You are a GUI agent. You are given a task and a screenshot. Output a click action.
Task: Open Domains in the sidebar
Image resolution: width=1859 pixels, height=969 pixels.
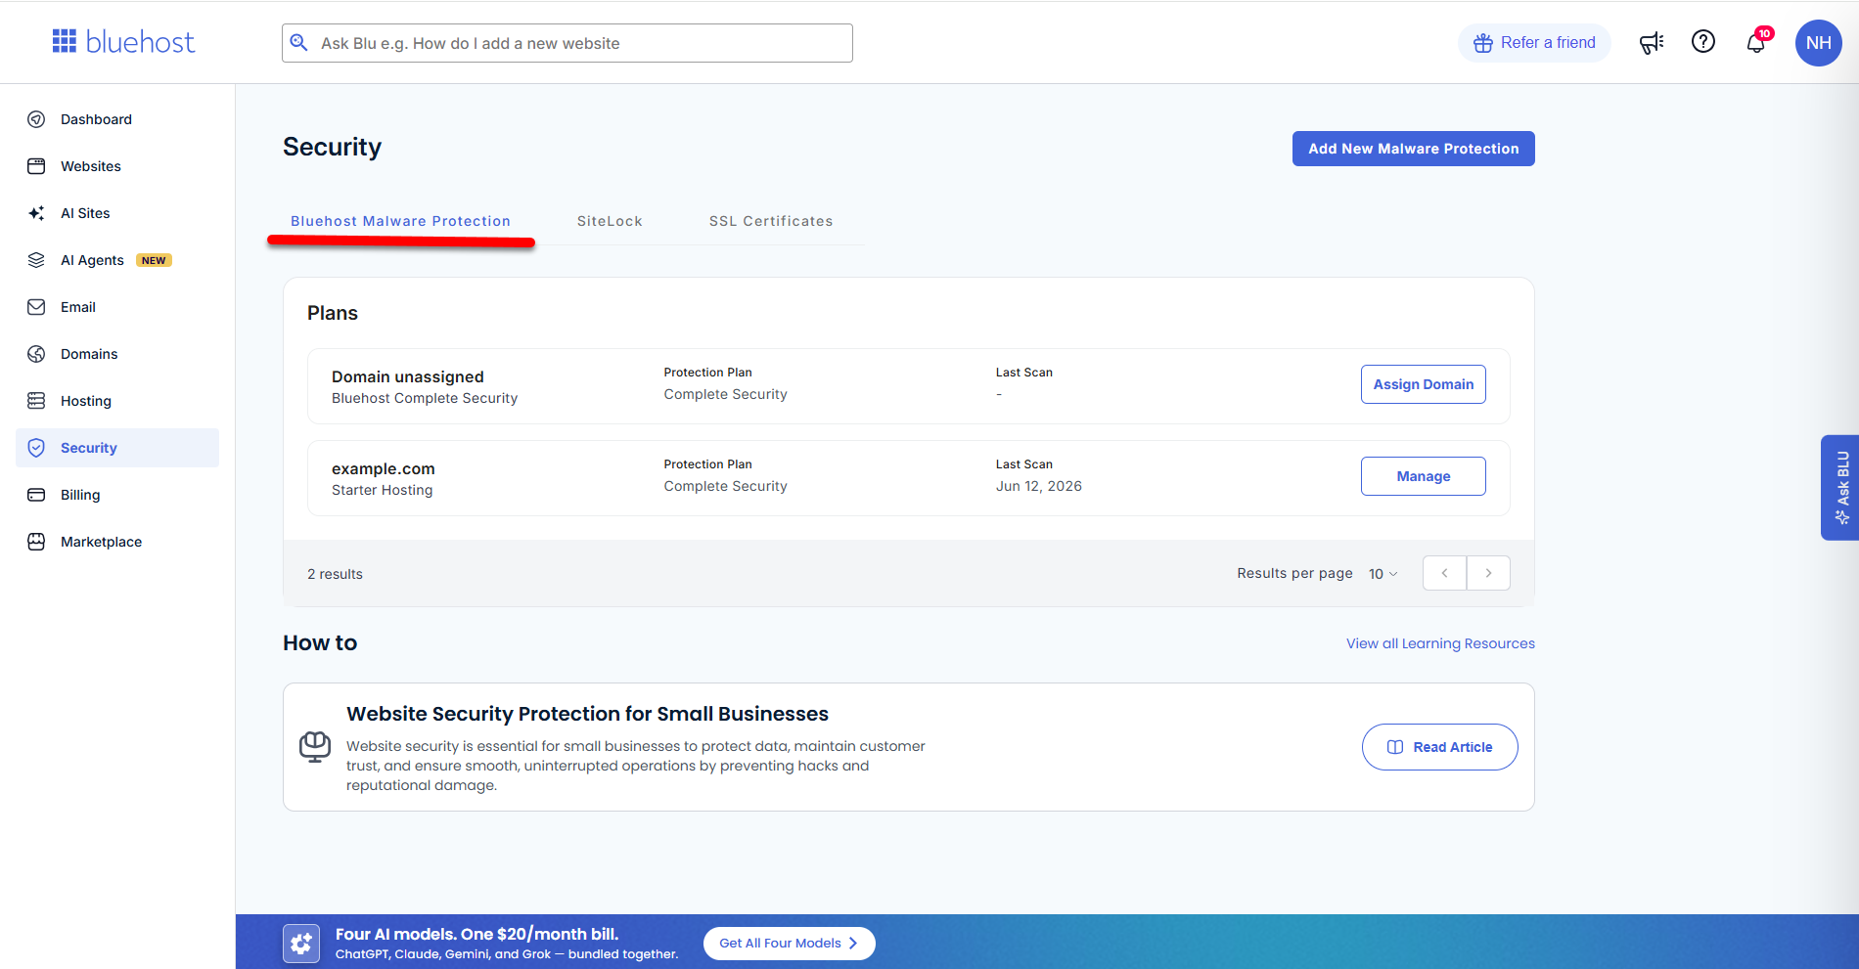(x=117, y=354)
